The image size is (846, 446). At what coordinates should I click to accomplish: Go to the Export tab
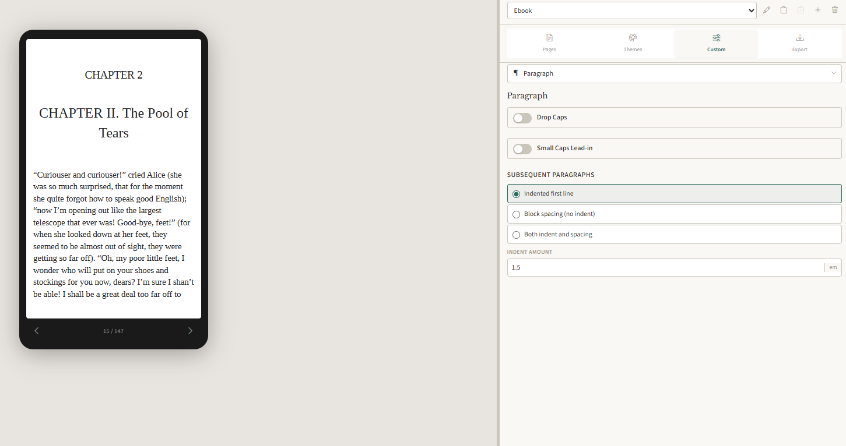[x=799, y=44]
